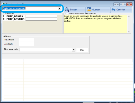Screen dimensions: 135x103
Task: Click the CLIENTE_ORIGEN input field
Action: click(41, 16)
